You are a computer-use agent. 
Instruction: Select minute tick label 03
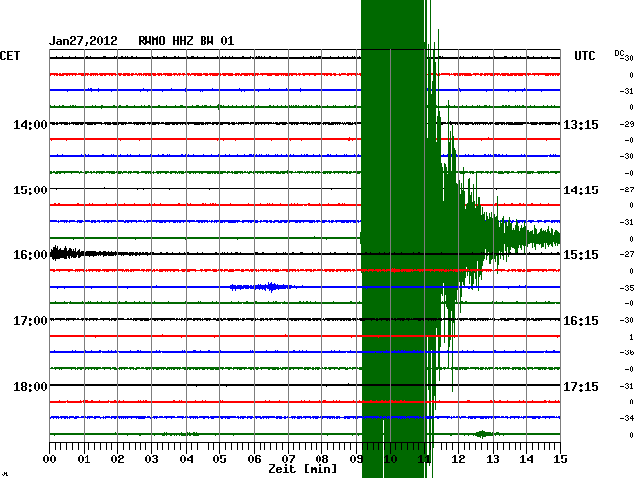point(151,459)
